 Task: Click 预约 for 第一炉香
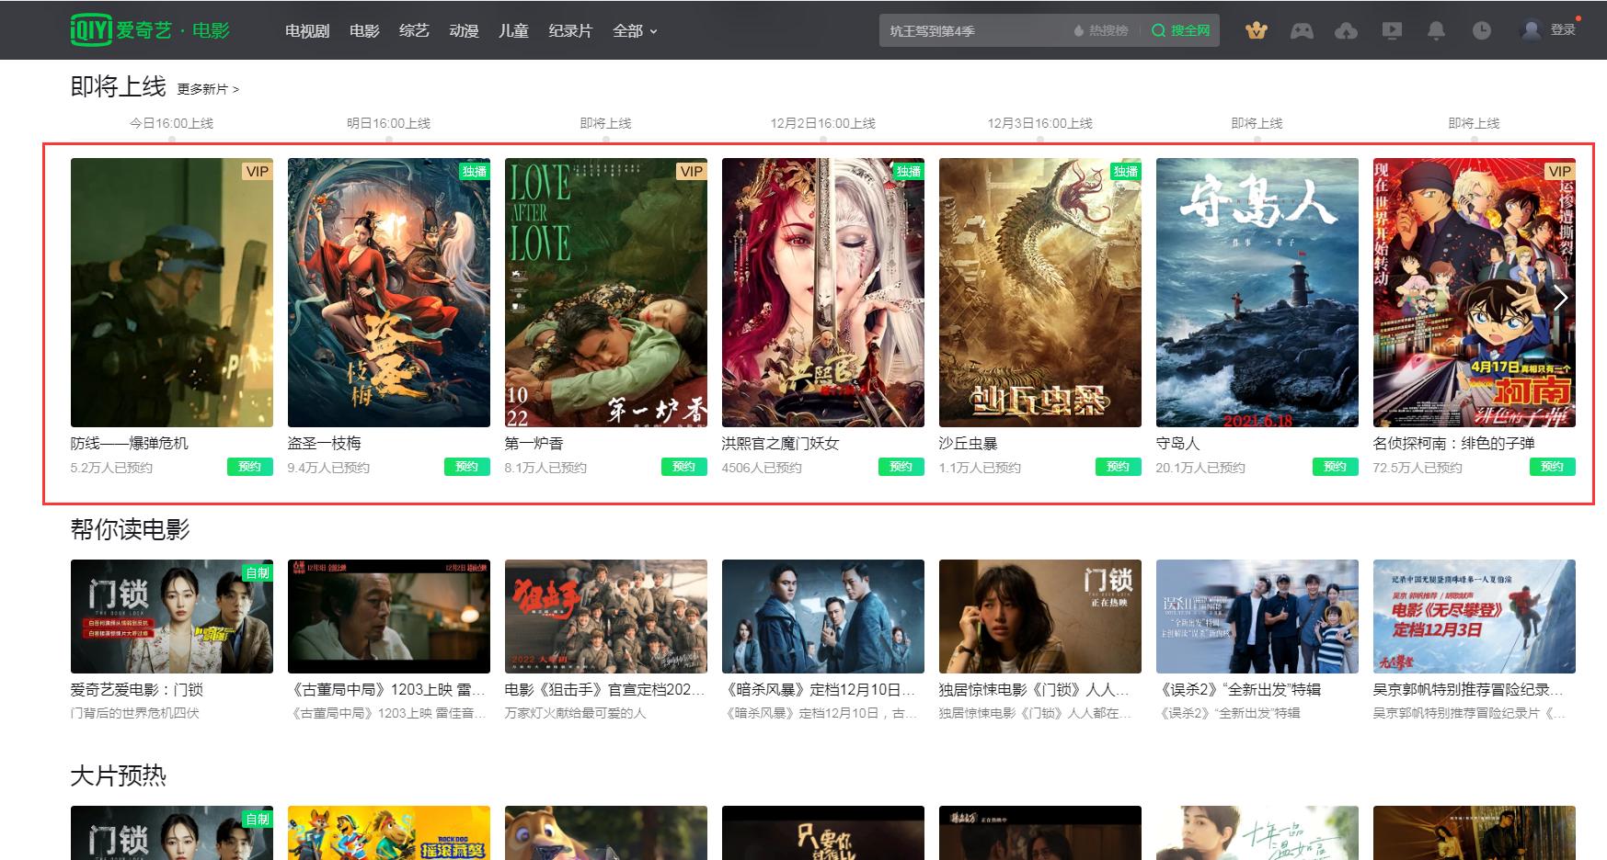(x=684, y=467)
